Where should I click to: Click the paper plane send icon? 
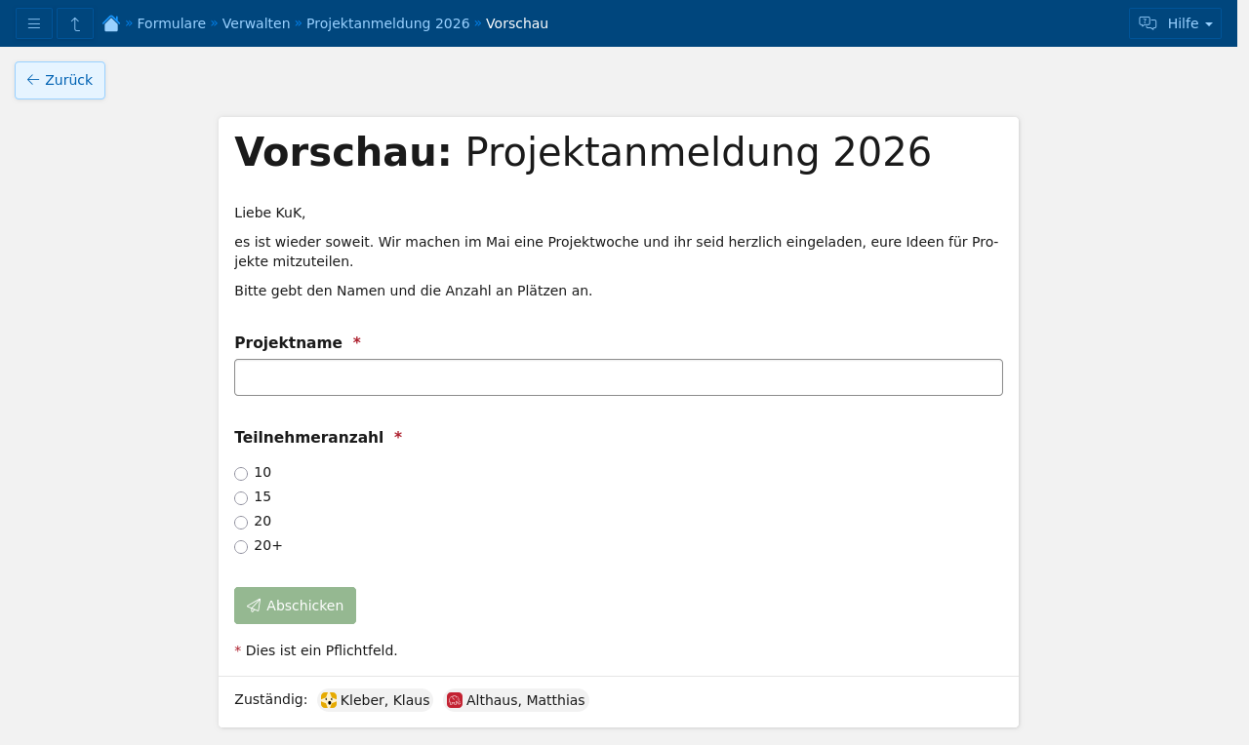254,606
